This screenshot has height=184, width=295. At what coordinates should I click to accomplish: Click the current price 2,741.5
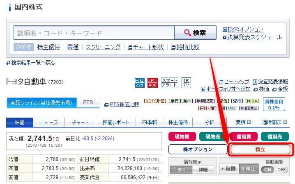pos(40,139)
